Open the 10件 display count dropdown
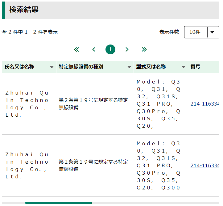The height and width of the screenshot is (206, 223). click(201, 32)
